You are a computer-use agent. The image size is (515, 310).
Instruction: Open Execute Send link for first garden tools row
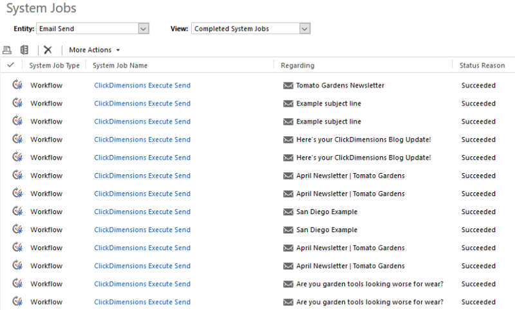(142, 284)
